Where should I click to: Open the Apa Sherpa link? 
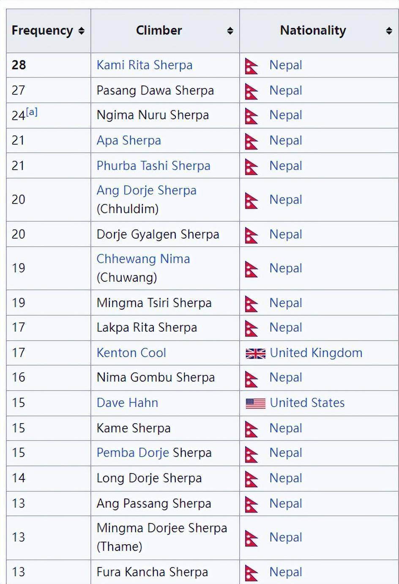(128, 140)
